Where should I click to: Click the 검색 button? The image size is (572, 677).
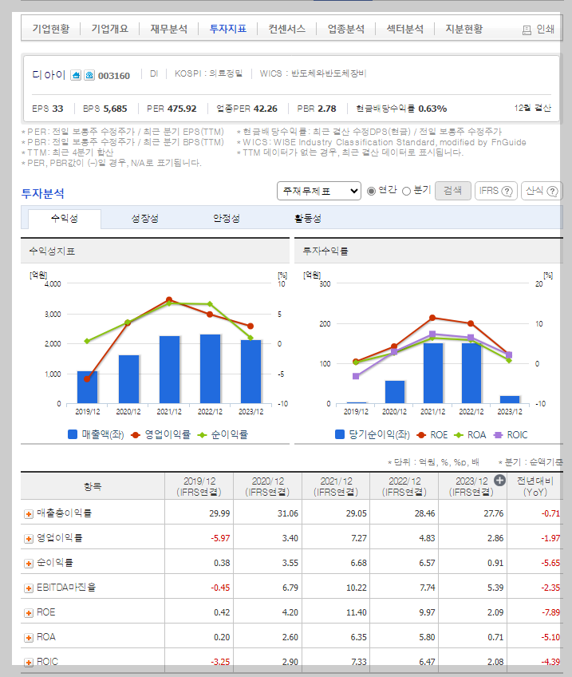452,190
